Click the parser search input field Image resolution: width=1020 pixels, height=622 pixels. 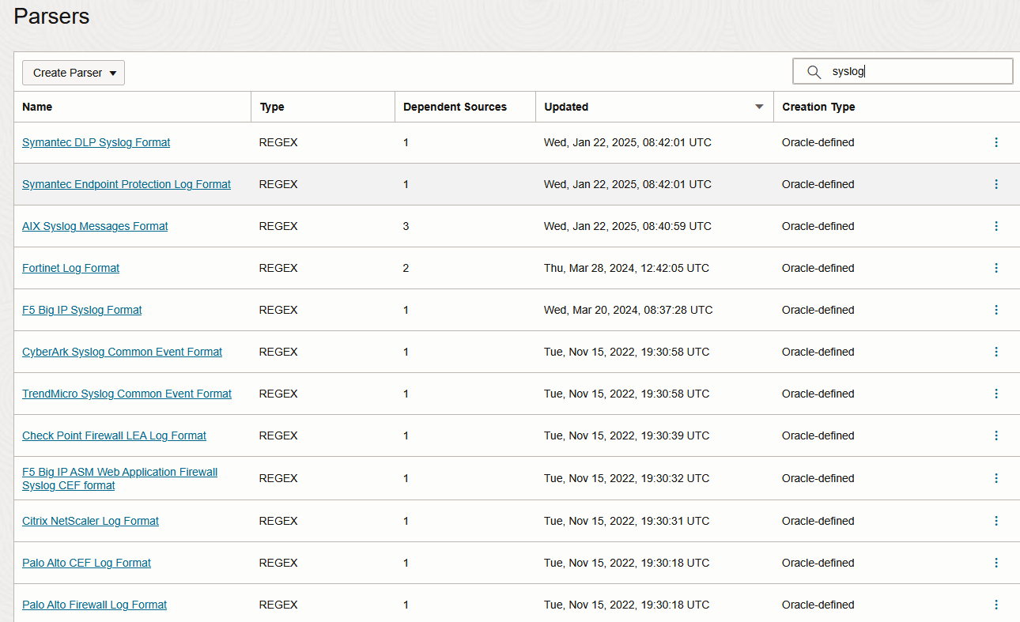917,72
